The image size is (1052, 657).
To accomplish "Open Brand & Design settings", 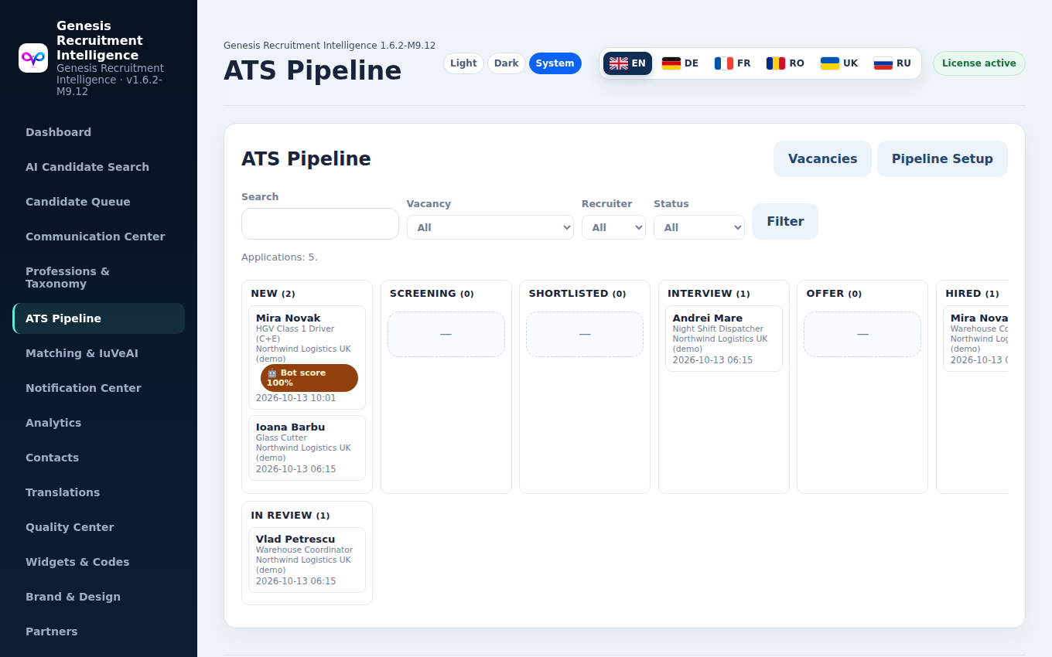I will [98, 597].
